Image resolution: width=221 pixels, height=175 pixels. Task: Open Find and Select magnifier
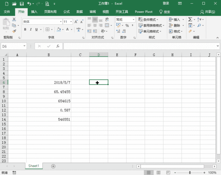(199, 25)
